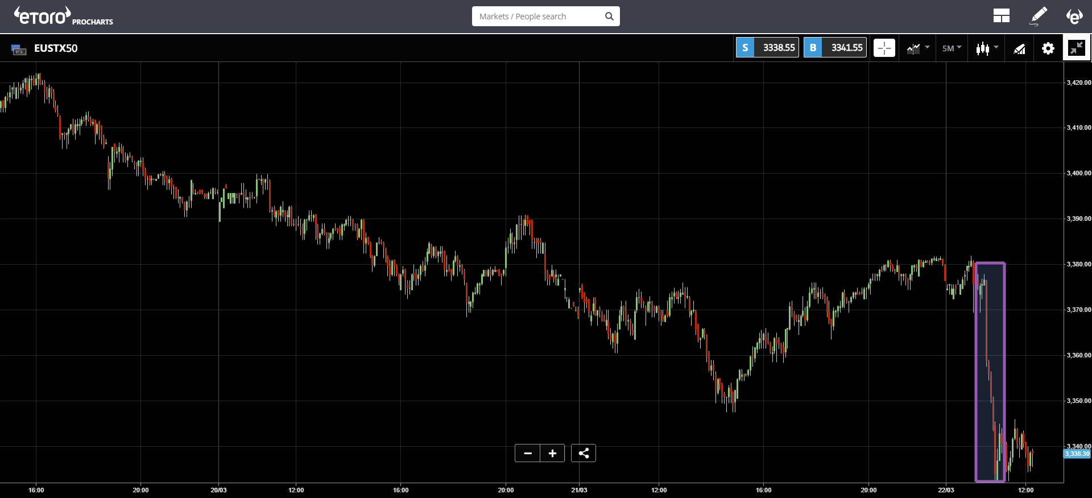Open the compare and studies dropdown
This screenshot has height=498, width=1092.
917,48
